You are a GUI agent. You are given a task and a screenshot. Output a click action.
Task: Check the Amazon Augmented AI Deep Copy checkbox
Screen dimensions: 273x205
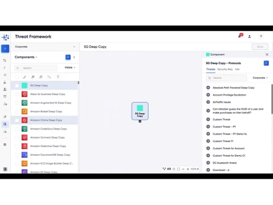pyautogui.click(x=17, y=103)
